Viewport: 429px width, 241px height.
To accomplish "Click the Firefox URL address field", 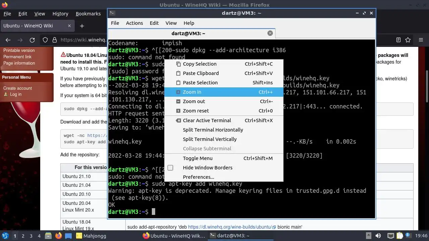I will pos(84,40).
